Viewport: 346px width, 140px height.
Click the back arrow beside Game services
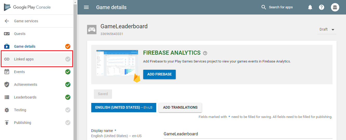point(7,21)
